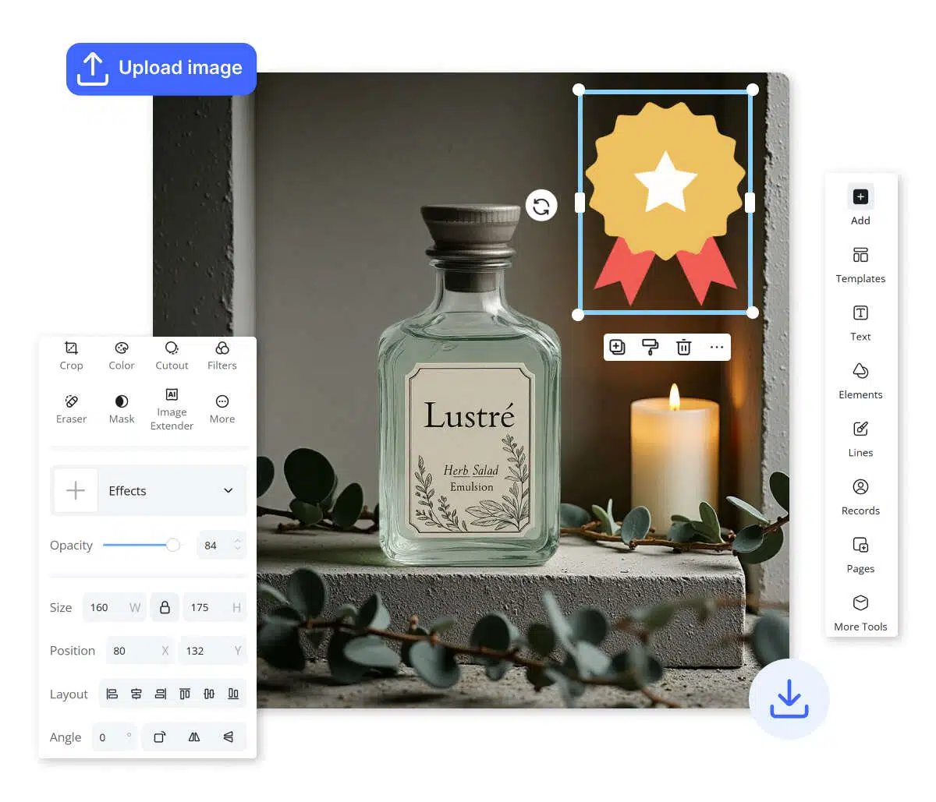Open the More options in edit panel

(x=222, y=408)
